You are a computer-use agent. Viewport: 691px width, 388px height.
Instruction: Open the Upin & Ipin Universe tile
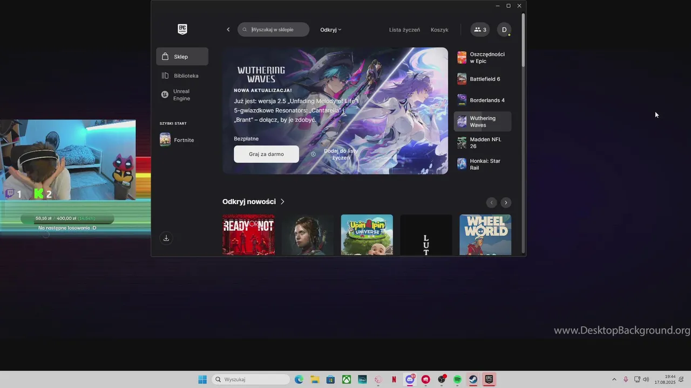point(367,235)
